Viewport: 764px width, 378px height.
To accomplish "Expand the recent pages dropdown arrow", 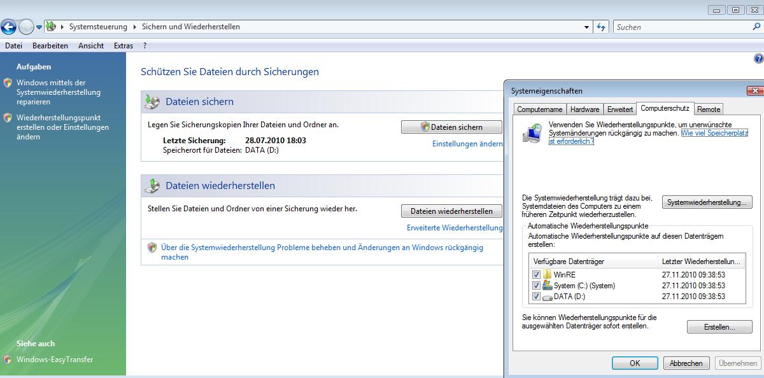I will click(39, 27).
